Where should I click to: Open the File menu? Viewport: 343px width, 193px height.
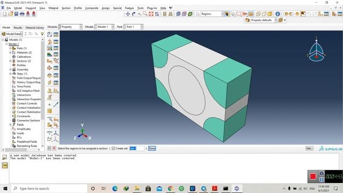coord(9,8)
